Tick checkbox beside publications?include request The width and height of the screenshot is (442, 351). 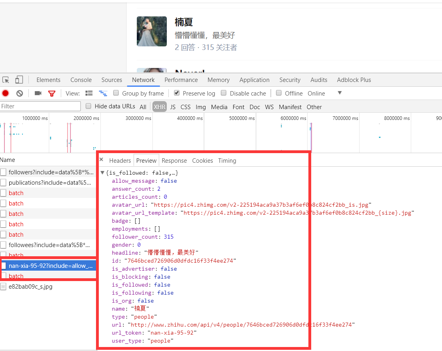click(3, 183)
